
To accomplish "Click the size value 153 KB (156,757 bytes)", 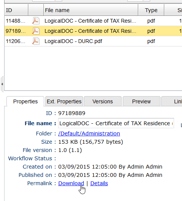I will (x=91, y=142).
